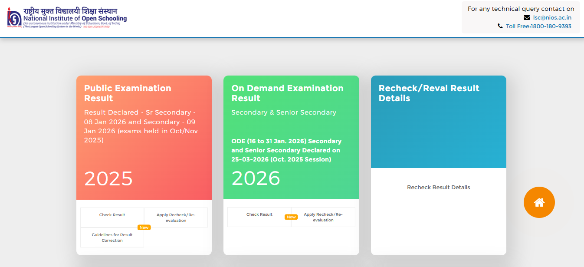The image size is (584, 267).
Task: Open Apply Recheck/Re-evaluation for On Demand Examination
Action: click(323, 217)
